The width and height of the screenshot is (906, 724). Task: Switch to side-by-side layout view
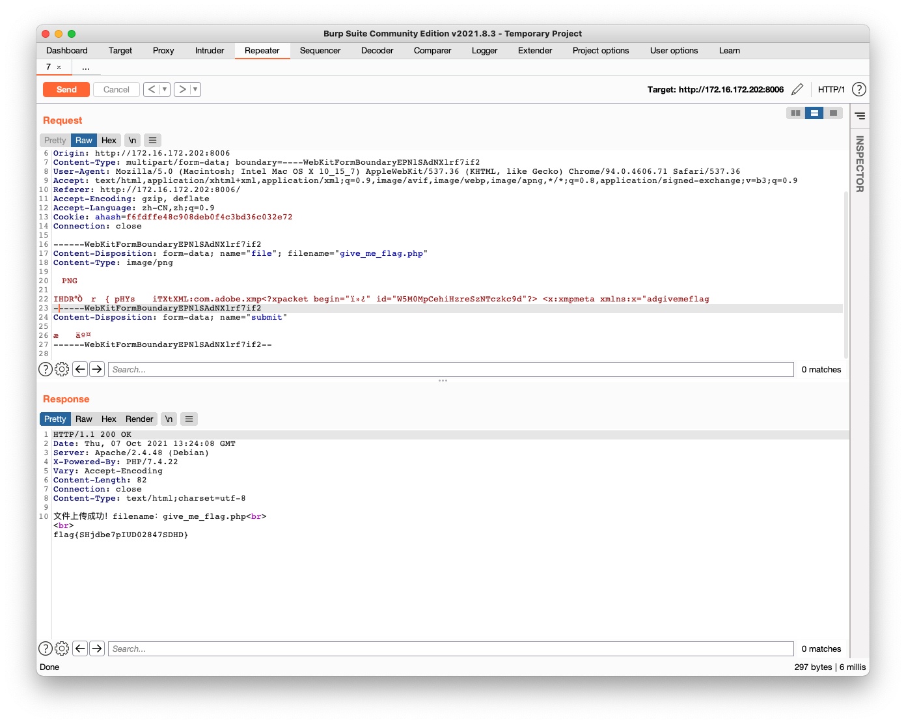[795, 113]
